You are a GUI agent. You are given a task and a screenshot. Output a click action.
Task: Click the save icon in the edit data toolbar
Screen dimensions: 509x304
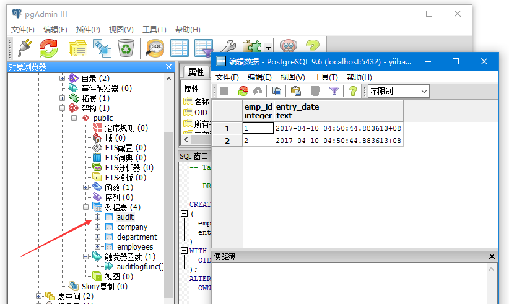click(224, 91)
